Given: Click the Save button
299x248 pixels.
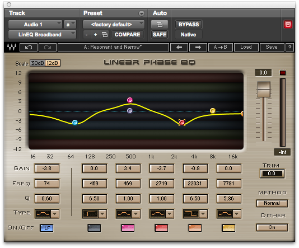Looking at the screenshot, I should point(272,47).
